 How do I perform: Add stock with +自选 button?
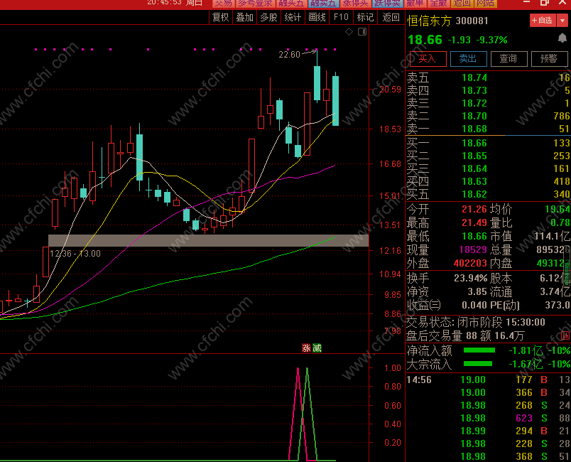[x=543, y=21]
